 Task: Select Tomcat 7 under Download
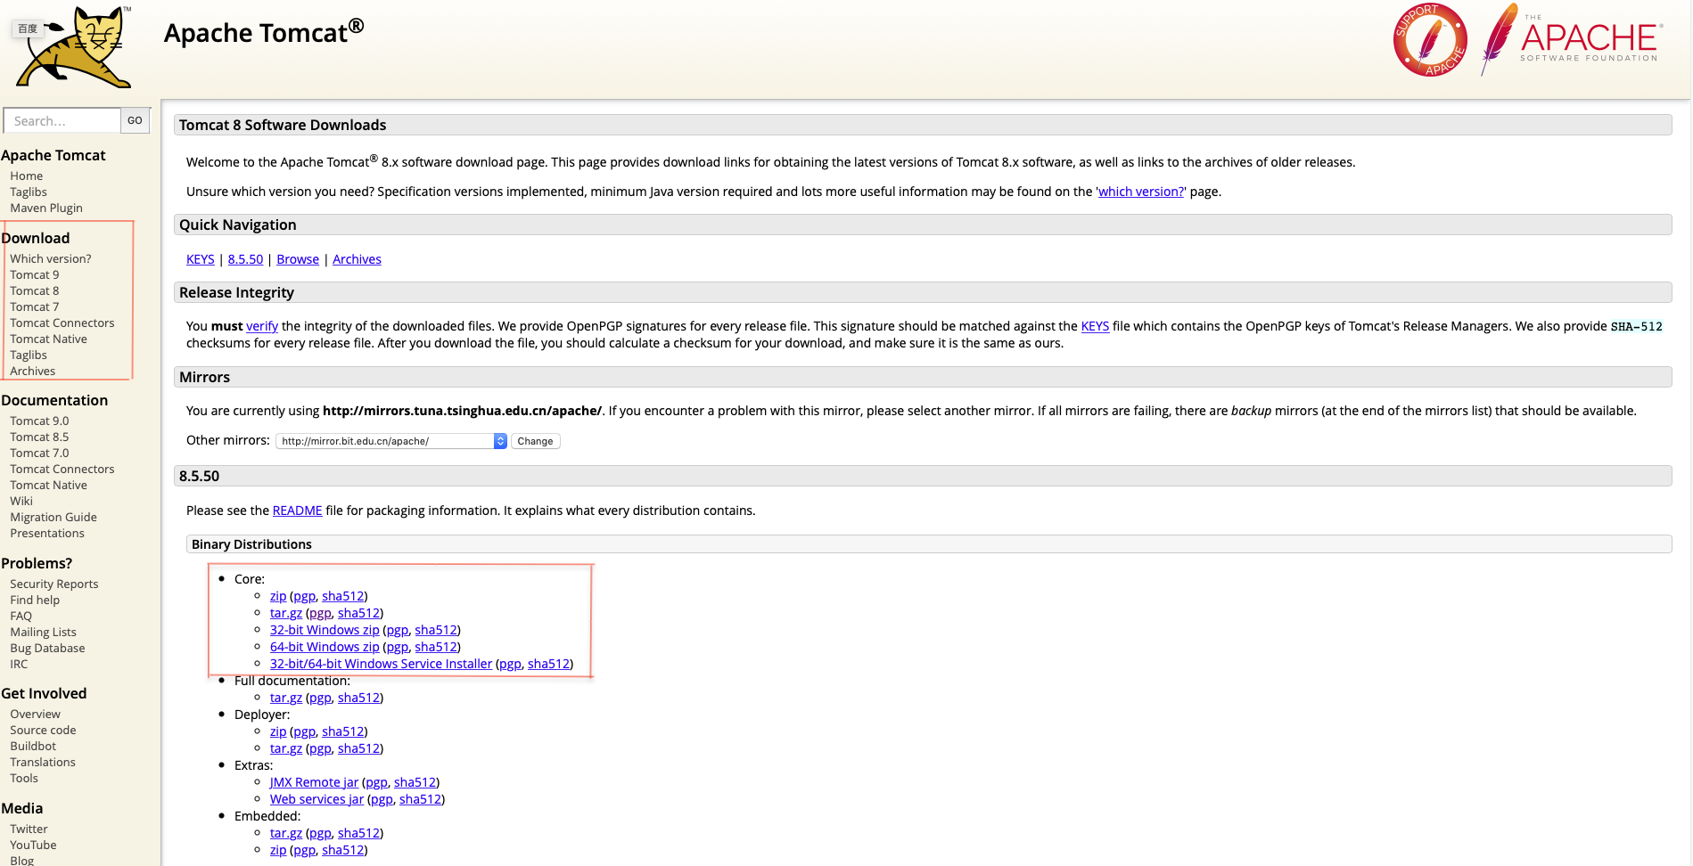click(x=35, y=306)
